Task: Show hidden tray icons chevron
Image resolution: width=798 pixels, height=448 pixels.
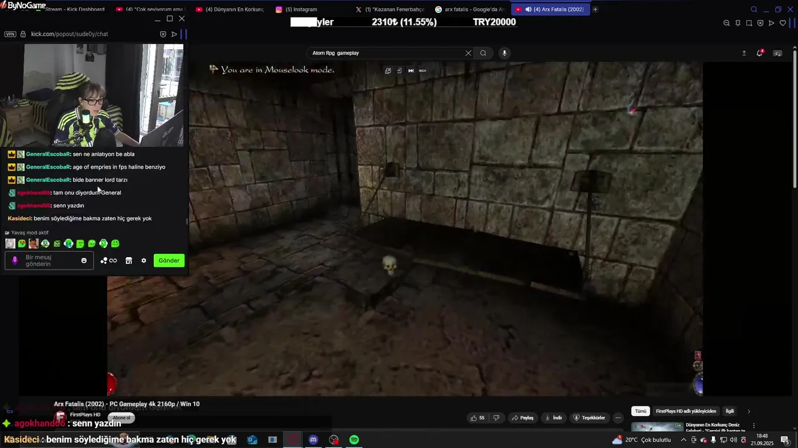Action: coord(683,440)
